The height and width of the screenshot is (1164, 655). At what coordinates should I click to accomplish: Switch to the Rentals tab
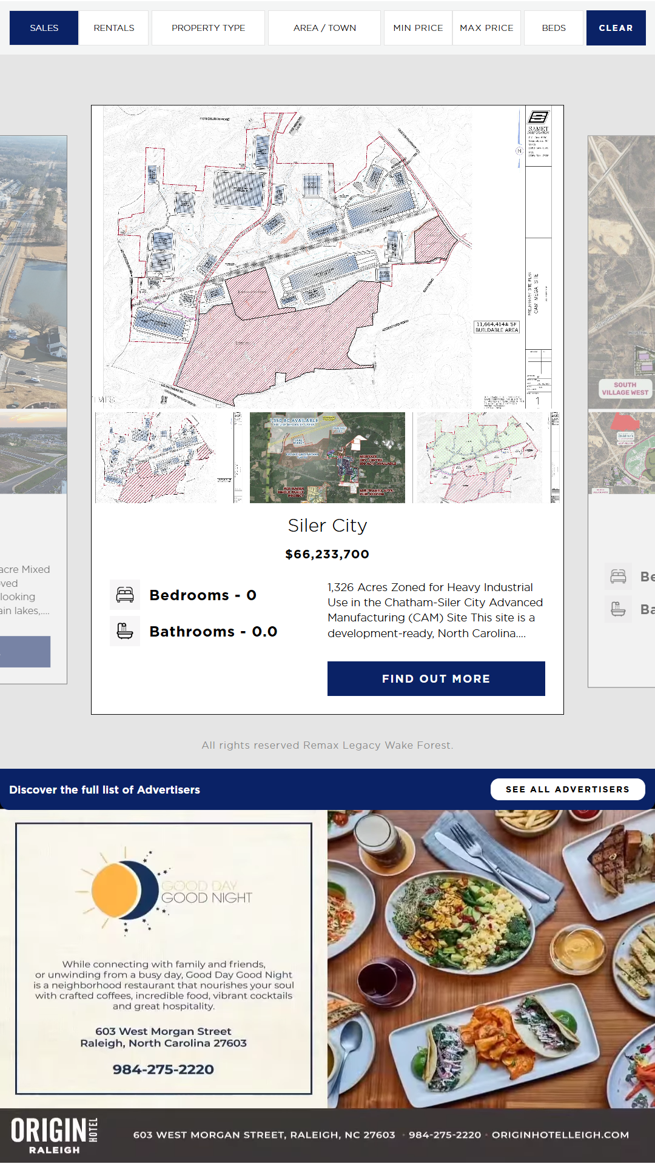(114, 28)
